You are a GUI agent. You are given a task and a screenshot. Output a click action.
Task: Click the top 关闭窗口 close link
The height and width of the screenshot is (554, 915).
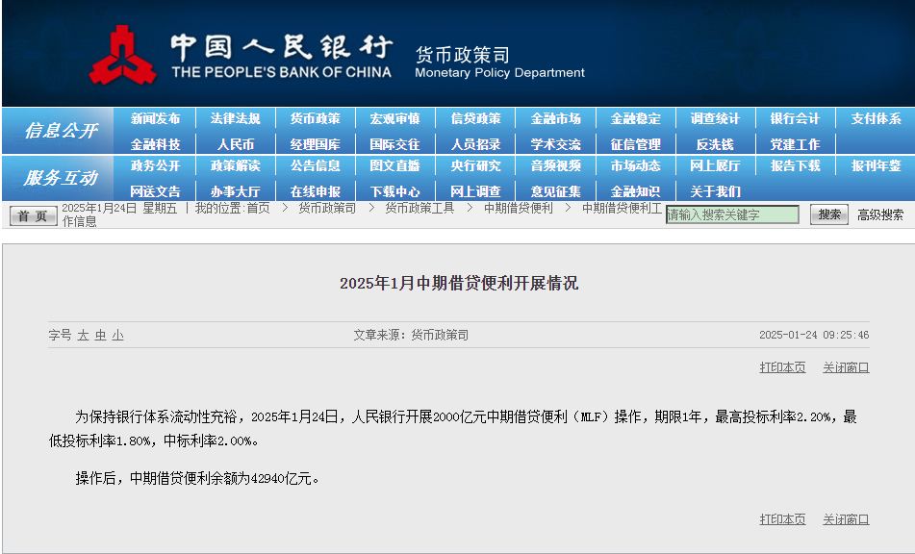point(846,367)
